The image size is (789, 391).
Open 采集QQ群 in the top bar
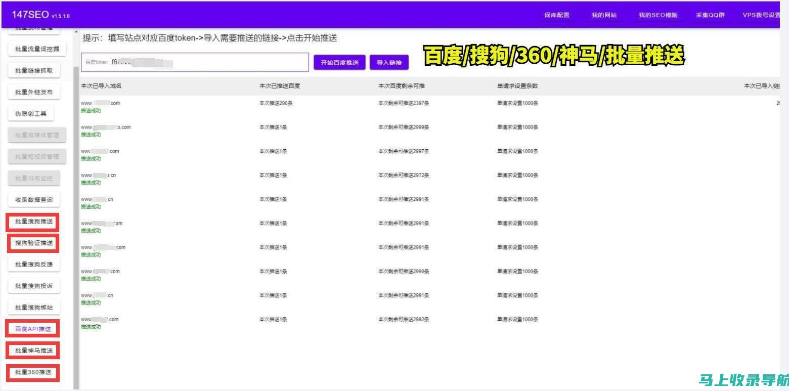tap(710, 15)
